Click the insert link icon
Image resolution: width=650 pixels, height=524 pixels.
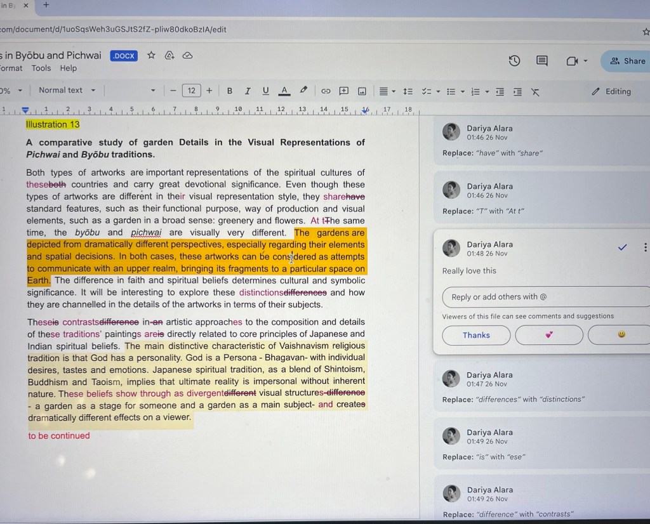[325, 91]
